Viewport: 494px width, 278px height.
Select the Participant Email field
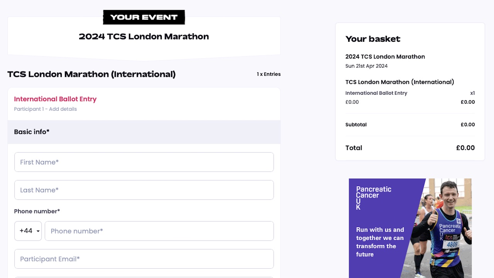click(144, 259)
